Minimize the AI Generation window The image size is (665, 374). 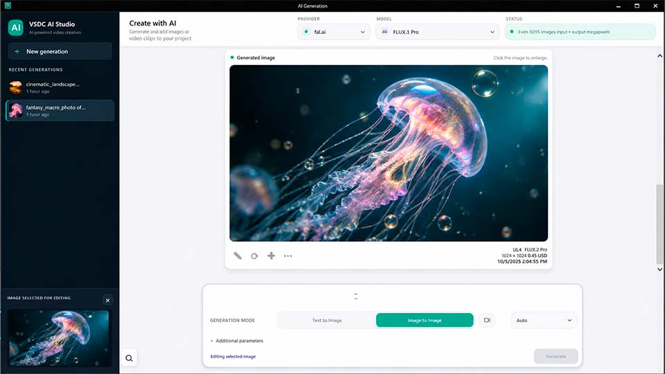coord(619,6)
